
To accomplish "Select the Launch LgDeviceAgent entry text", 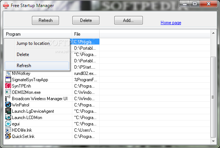I will 33,111.
